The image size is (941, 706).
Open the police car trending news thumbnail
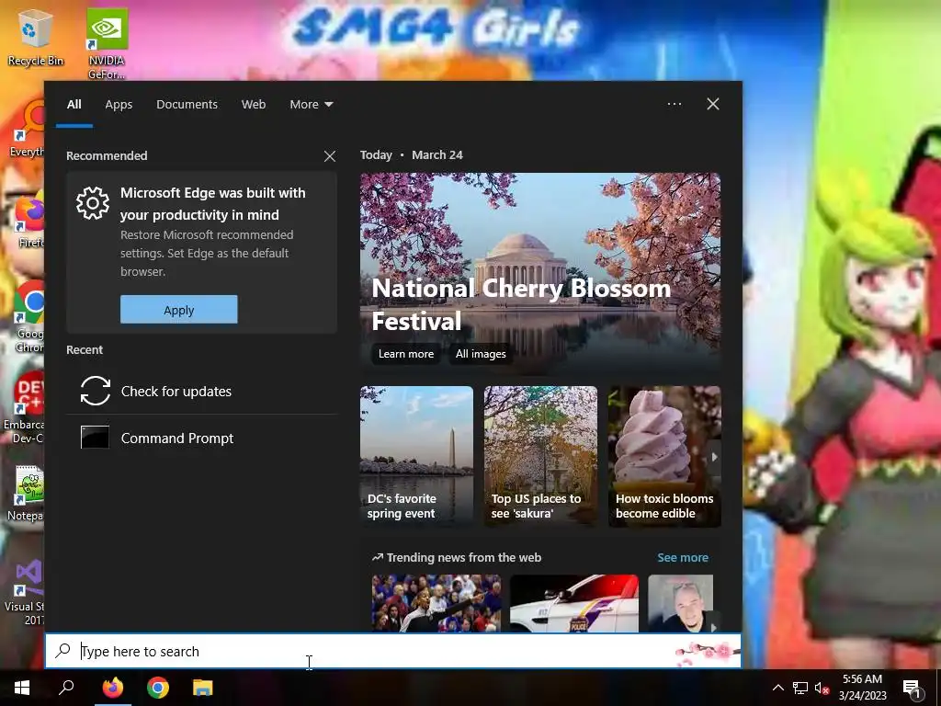coord(574,603)
